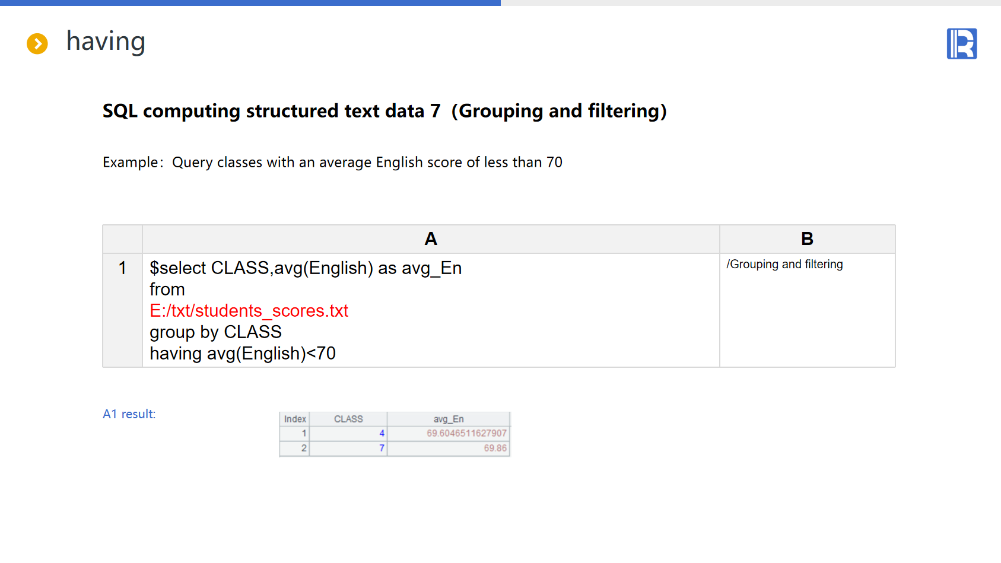The image size is (1001, 563).
Task: Click the Grouping and filtering heading
Action: tap(384, 111)
